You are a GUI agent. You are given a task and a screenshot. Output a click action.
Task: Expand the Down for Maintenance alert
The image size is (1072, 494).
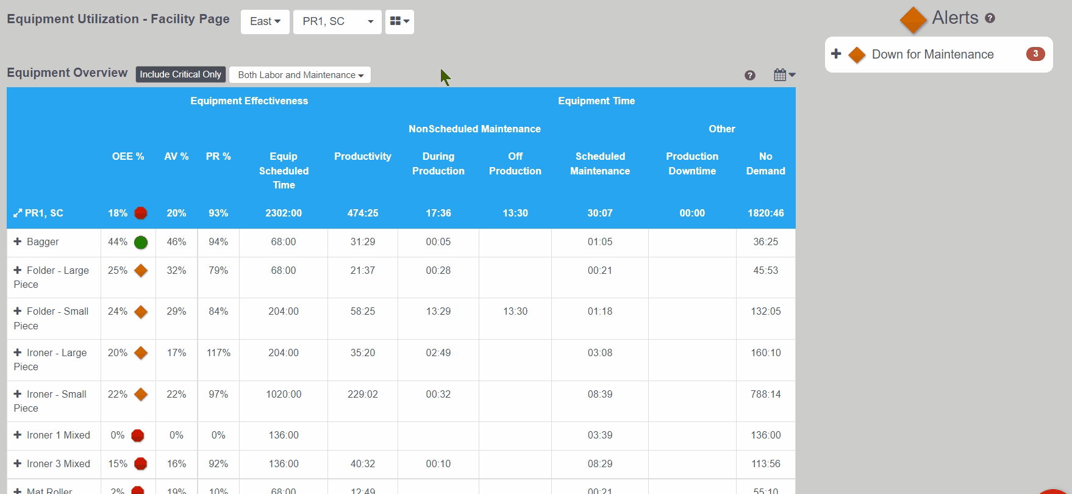click(836, 54)
